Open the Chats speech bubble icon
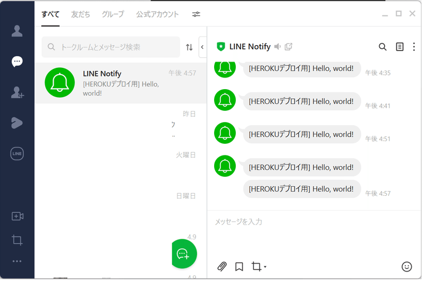The image size is (425, 286). (x=17, y=62)
